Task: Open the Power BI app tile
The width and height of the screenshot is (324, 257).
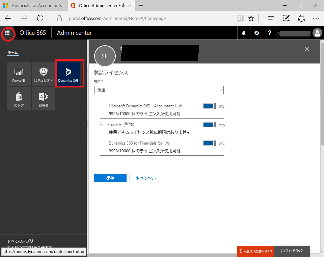Action: pos(19,74)
